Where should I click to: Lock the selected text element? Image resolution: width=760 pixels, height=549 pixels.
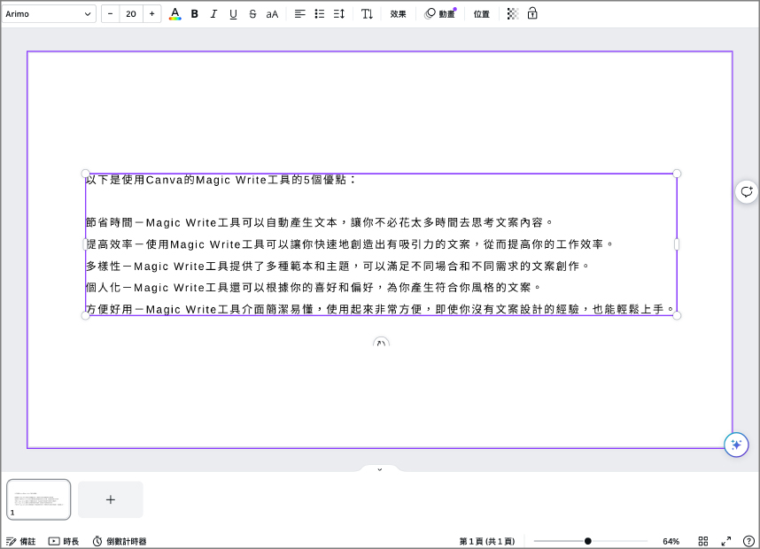[x=532, y=14]
